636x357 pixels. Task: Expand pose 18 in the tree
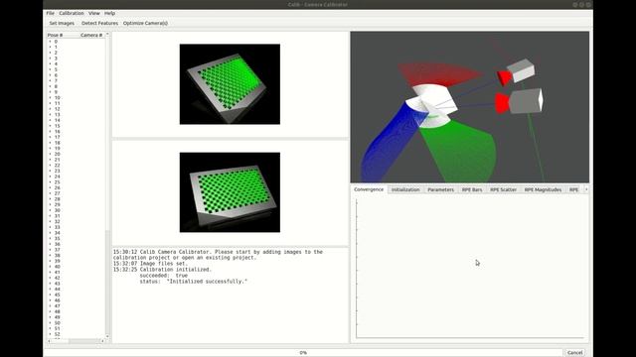click(50, 143)
